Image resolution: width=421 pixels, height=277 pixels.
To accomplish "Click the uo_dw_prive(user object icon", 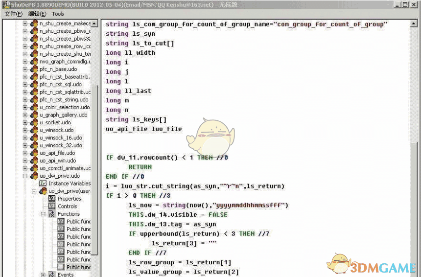I will [x=43, y=191].
